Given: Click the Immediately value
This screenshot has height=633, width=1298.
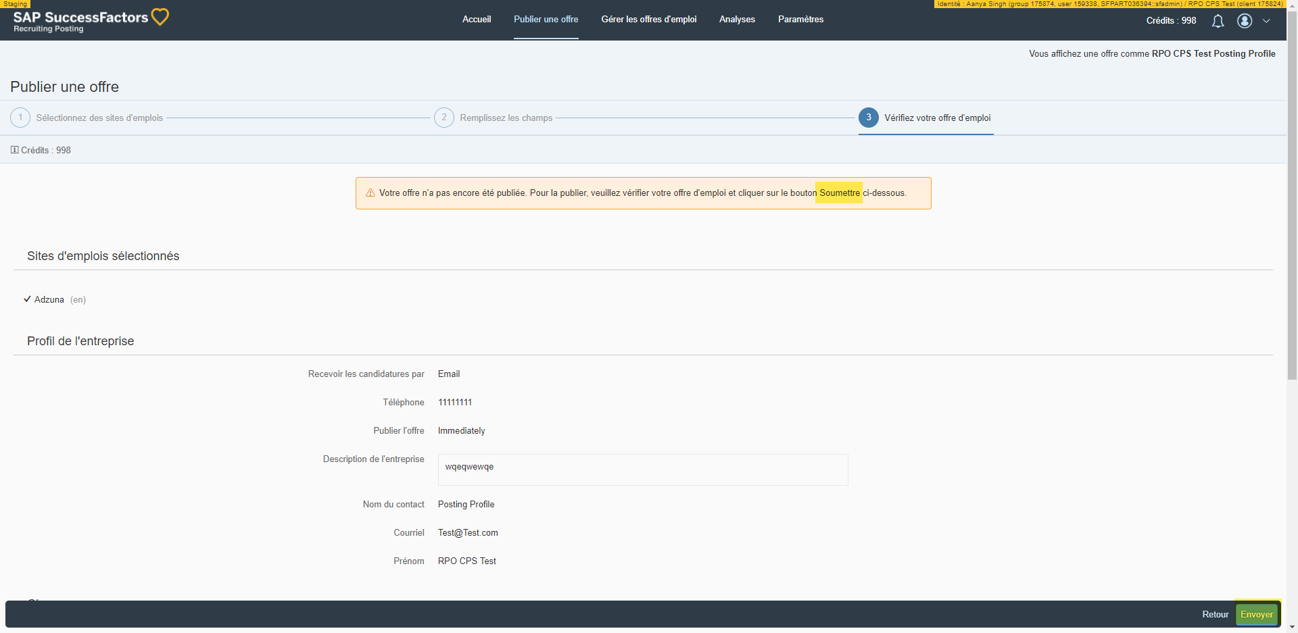Looking at the screenshot, I should 462,431.
